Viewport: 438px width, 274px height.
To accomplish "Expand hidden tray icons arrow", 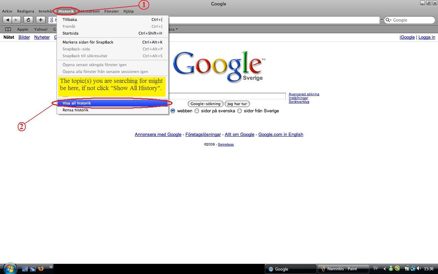I will 384,269.
